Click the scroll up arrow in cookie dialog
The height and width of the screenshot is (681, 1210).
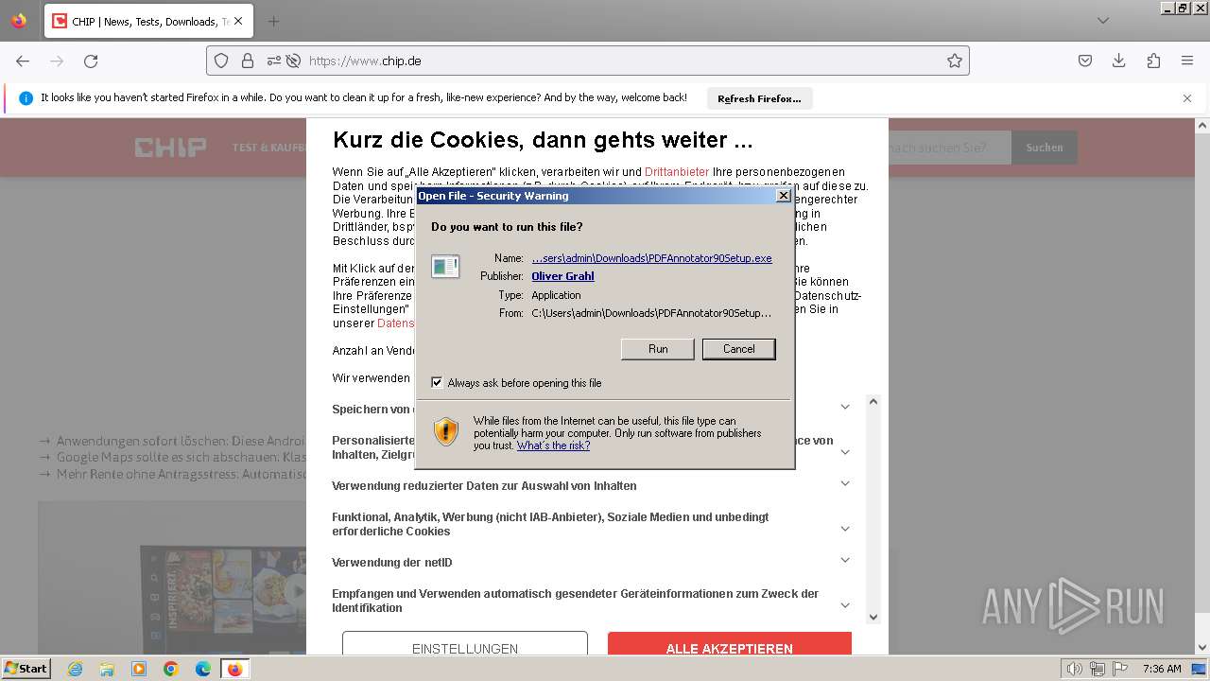[873, 402]
